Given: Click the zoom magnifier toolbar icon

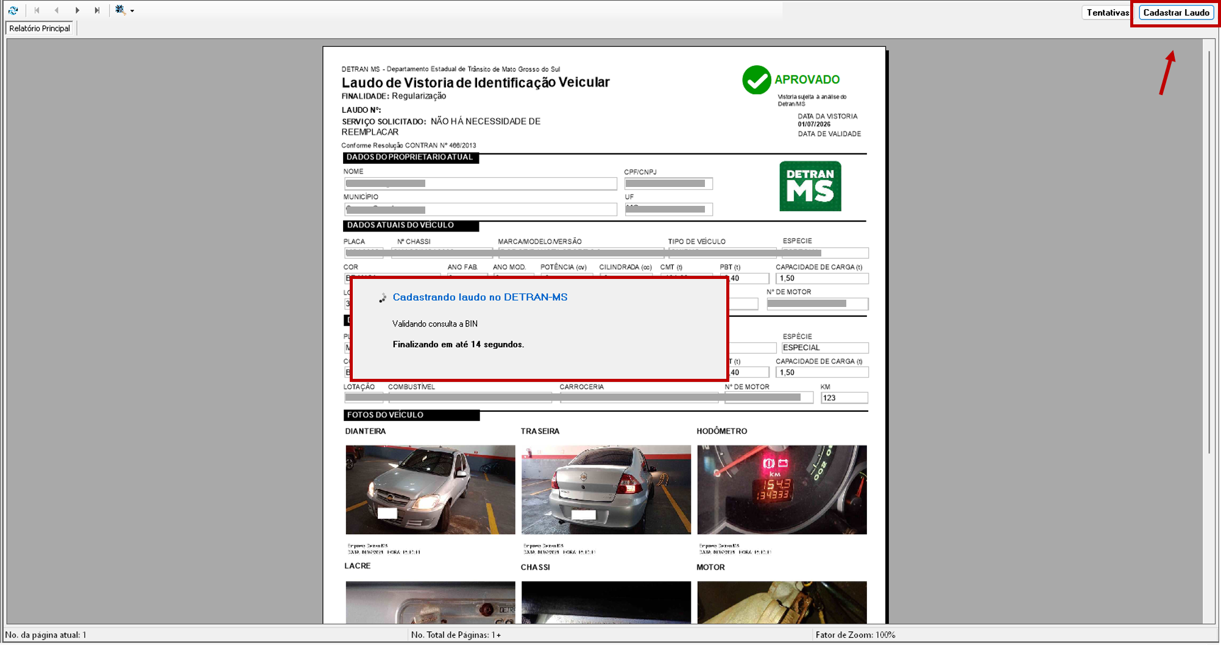Looking at the screenshot, I should coord(120,10).
